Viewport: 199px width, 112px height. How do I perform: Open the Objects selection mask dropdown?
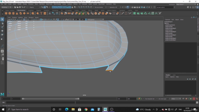coord(34,7)
